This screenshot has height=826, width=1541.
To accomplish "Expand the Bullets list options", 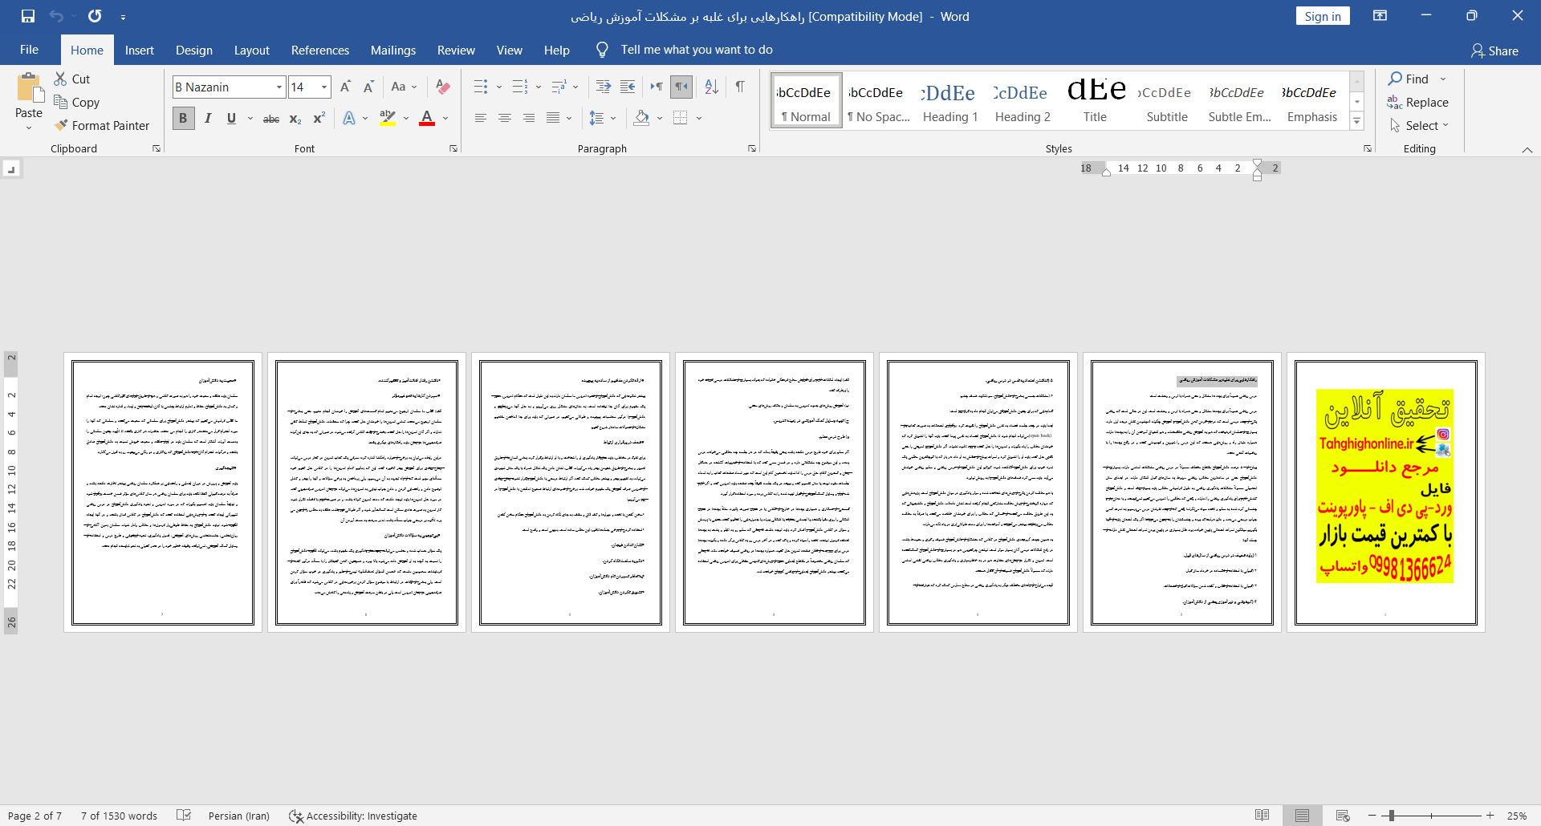I will tap(498, 87).
